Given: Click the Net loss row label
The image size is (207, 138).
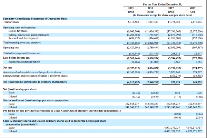Looking at the screenshot, I should (8, 68).
